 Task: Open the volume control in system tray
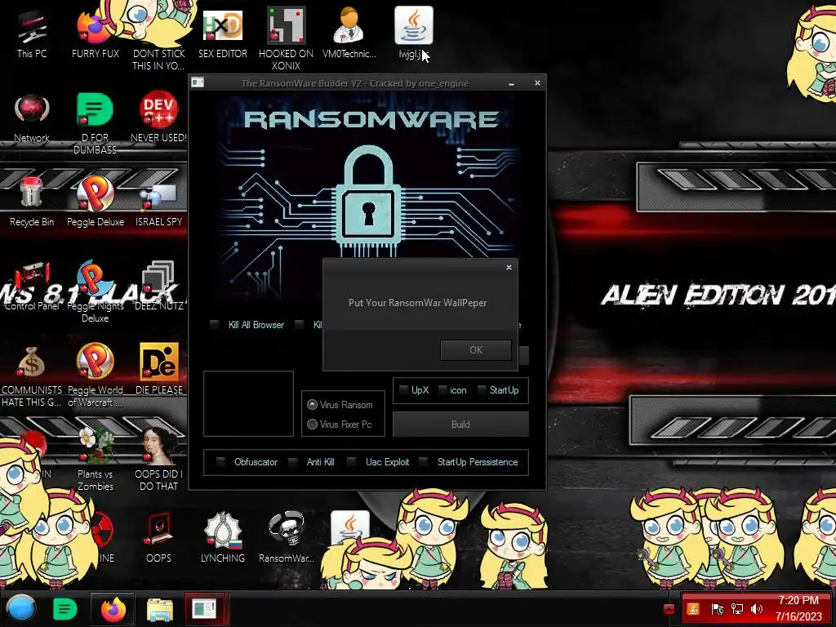tap(757, 609)
